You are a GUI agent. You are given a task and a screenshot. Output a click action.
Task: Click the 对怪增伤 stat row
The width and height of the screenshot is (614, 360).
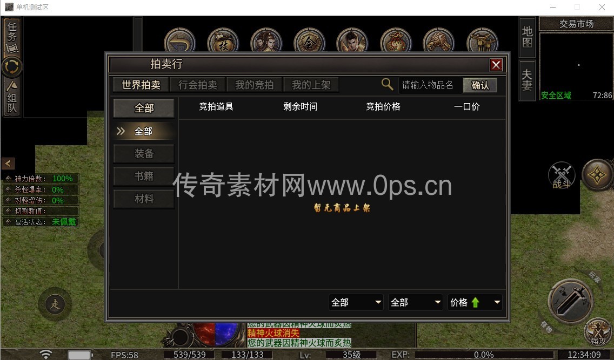pyautogui.click(x=41, y=201)
